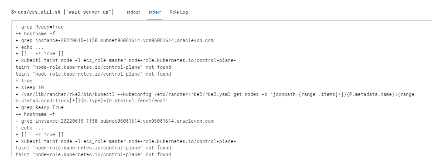The width and height of the screenshot is (432, 163).
Task: Click the first "++ hostname -f" line
Action: click(35, 34)
